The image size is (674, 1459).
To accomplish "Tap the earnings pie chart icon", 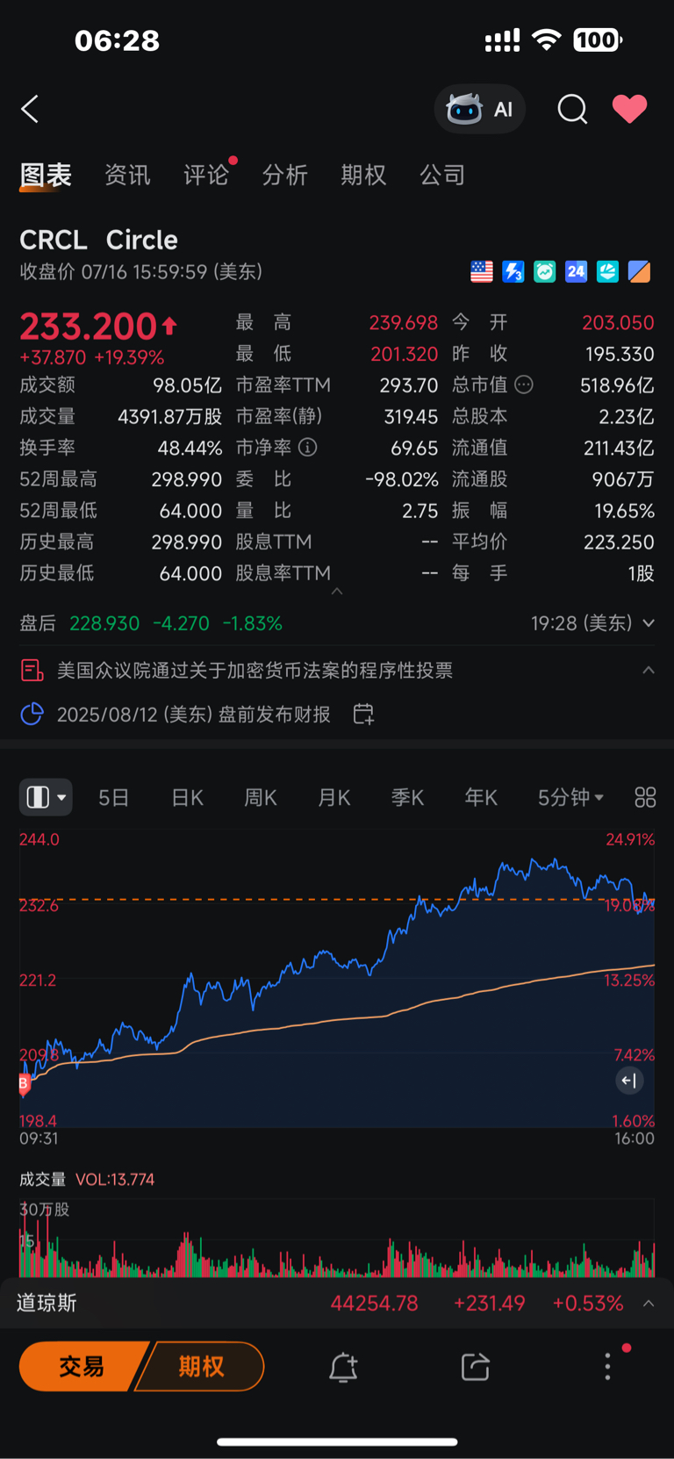I will click(32, 715).
